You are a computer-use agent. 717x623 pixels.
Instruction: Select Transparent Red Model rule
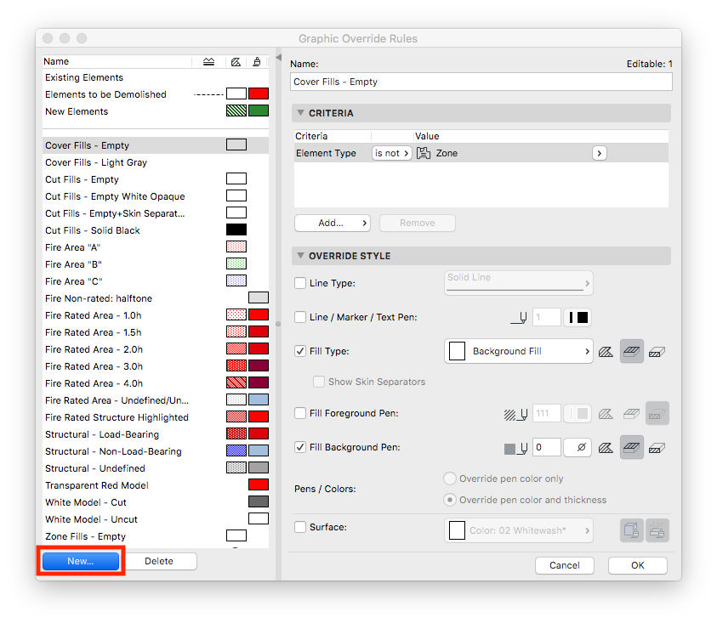[156, 485]
